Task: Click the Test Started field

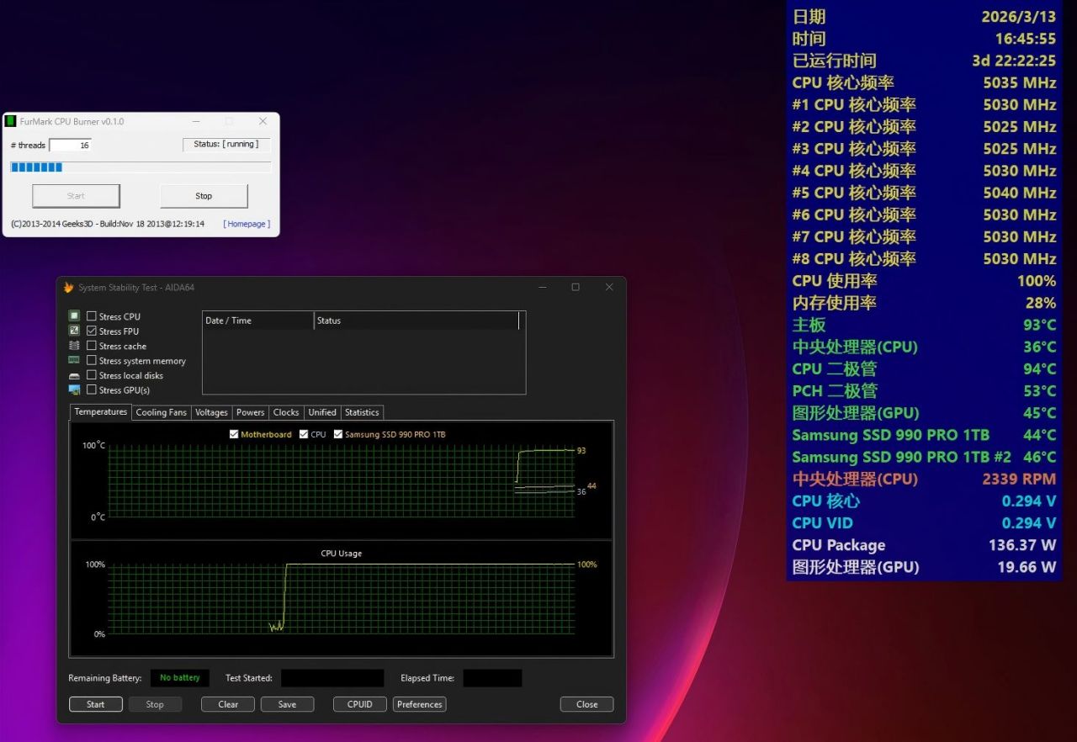Action: click(332, 678)
